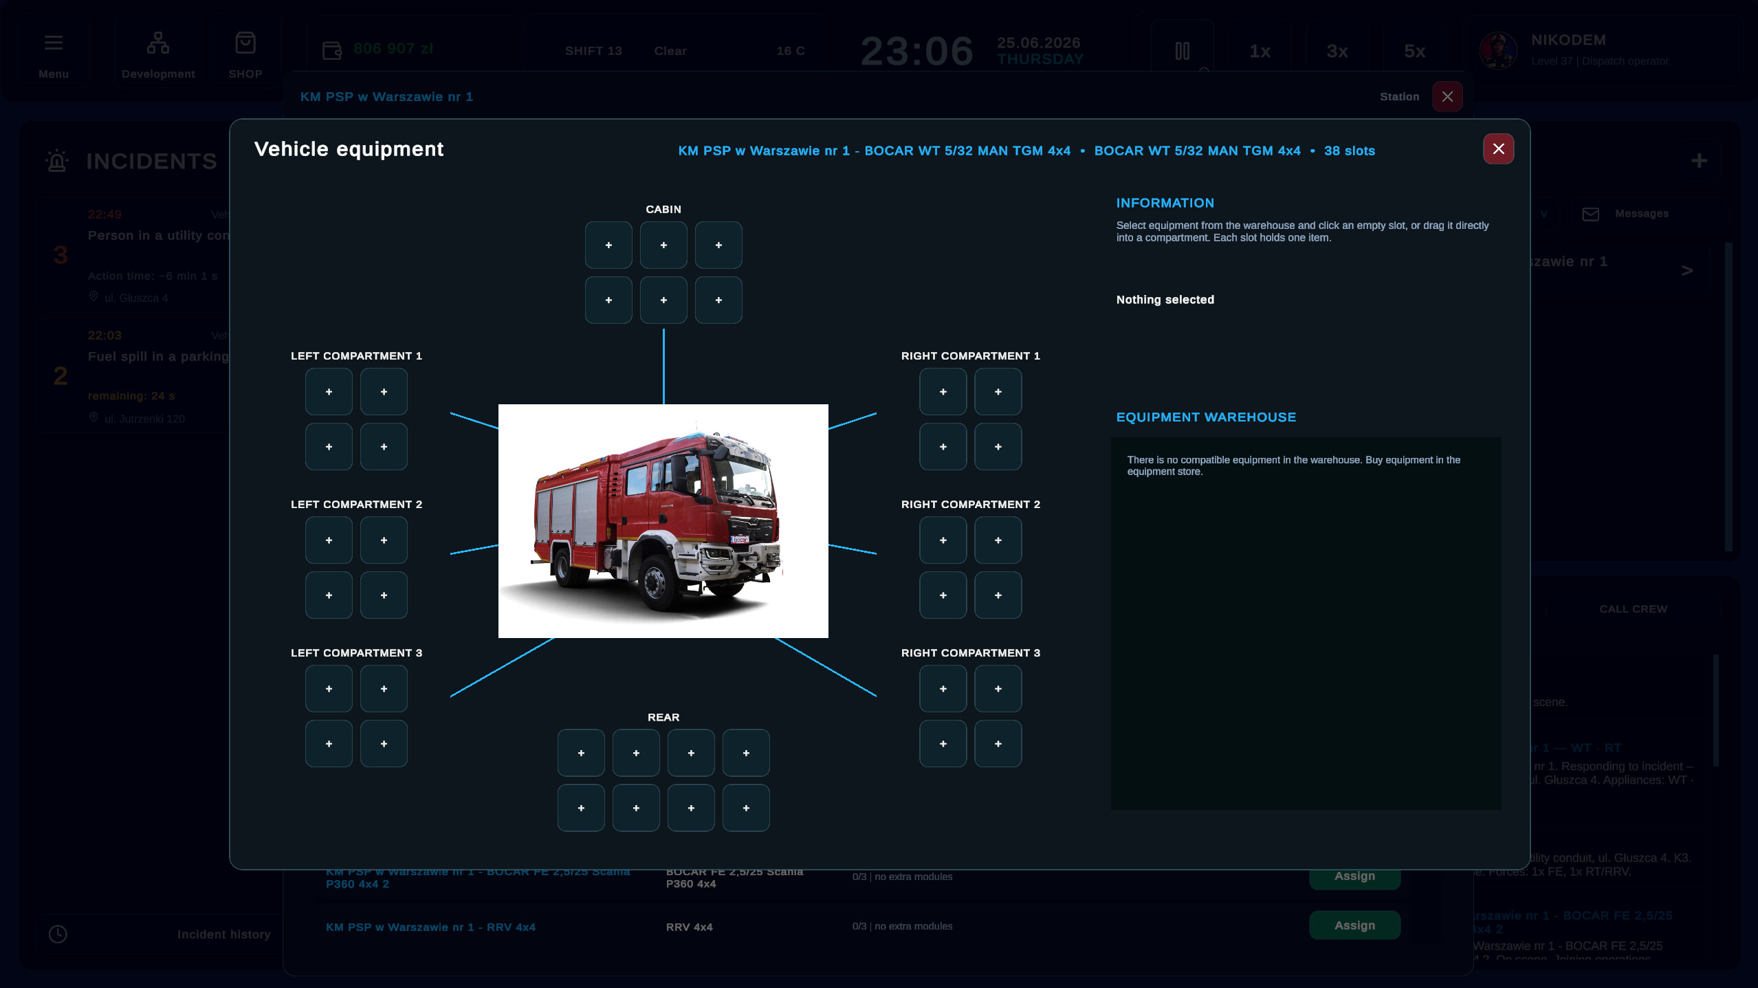
Task: Click the ul. Gluszca 4 location pin
Action: tap(94, 296)
